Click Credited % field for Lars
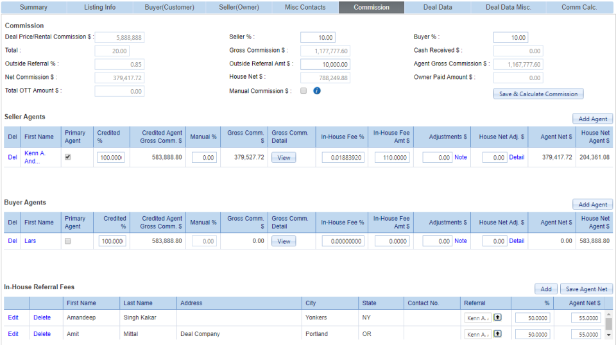Image resolution: width=616 pixels, height=345 pixels. click(112, 241)
